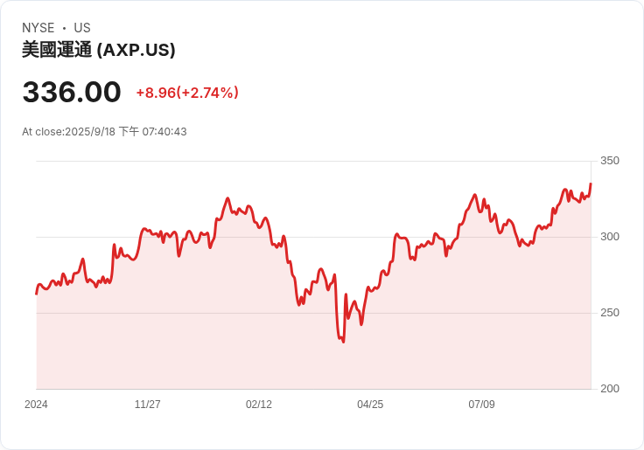Click the +8.96(+2.74%) change value

point(187,93)
